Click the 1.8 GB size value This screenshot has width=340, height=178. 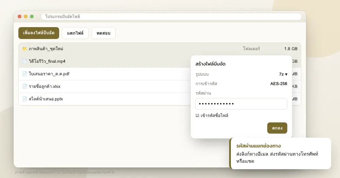(x=291, y=49)
